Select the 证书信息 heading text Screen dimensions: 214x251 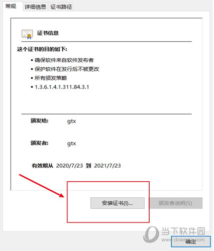48,33
